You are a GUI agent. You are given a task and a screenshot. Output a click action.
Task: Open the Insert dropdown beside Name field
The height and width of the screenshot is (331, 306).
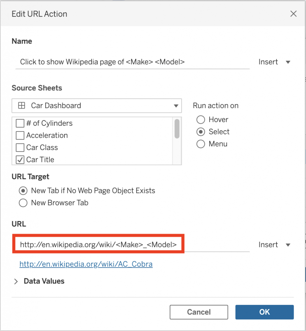coord(274,62)
